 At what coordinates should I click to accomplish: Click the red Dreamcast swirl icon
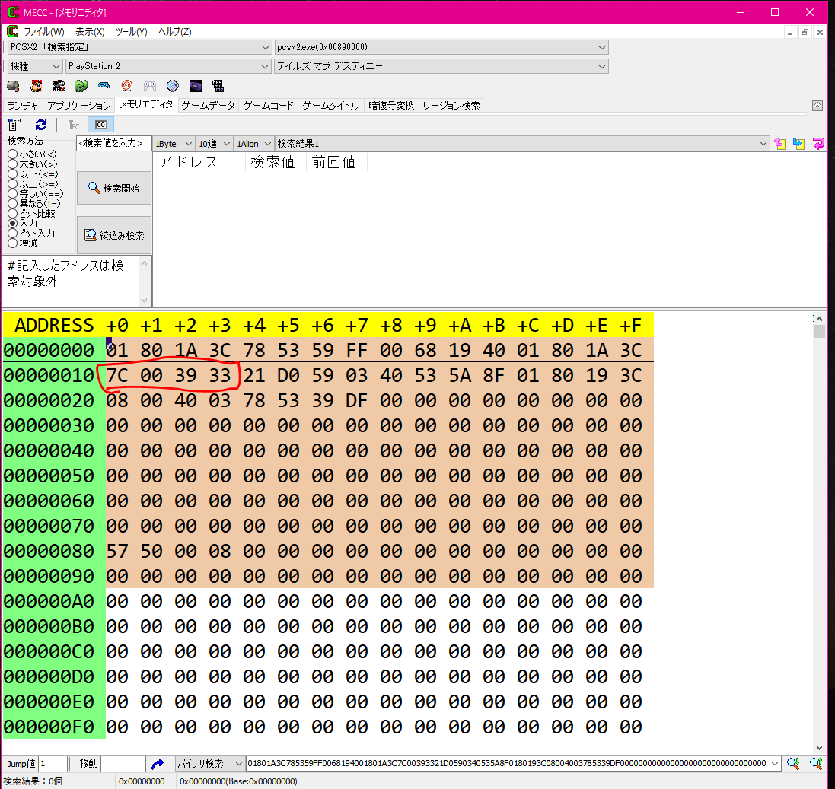[127, 86]
